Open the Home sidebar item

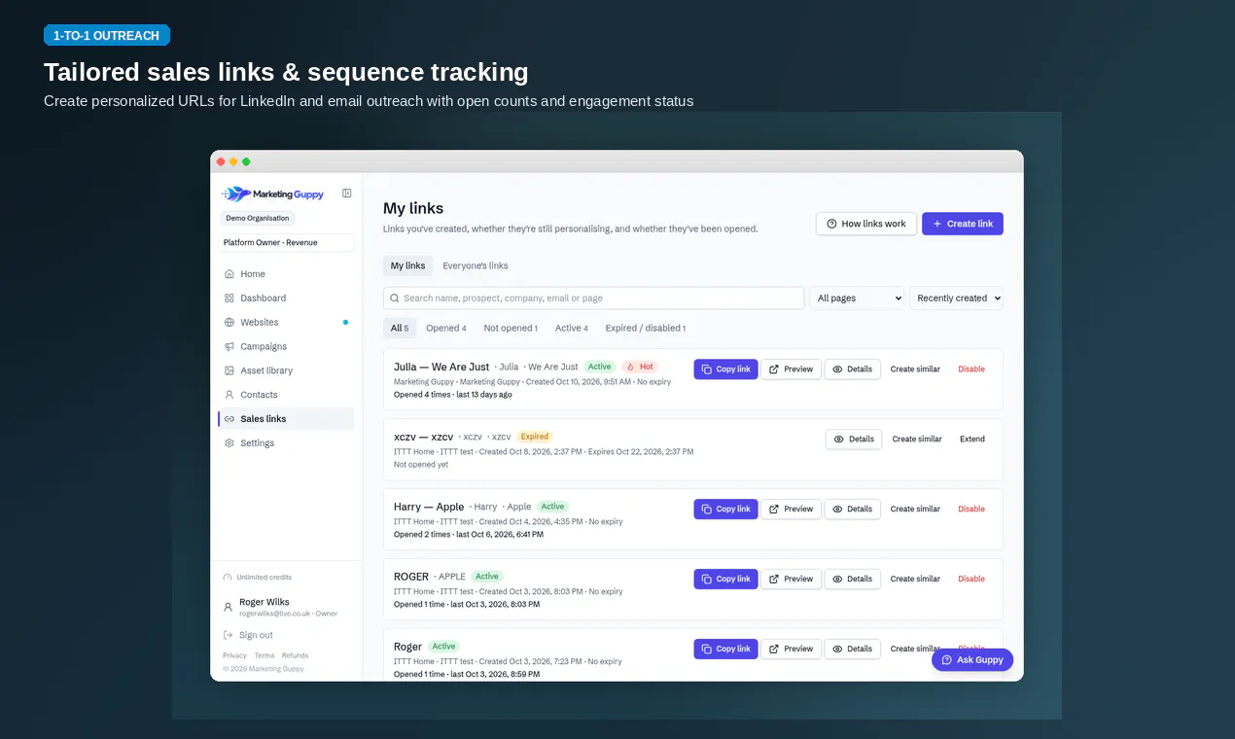pos(286,274)
